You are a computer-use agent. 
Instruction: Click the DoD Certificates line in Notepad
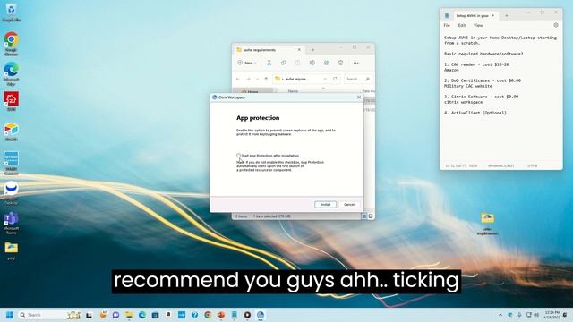click(483, 80)
